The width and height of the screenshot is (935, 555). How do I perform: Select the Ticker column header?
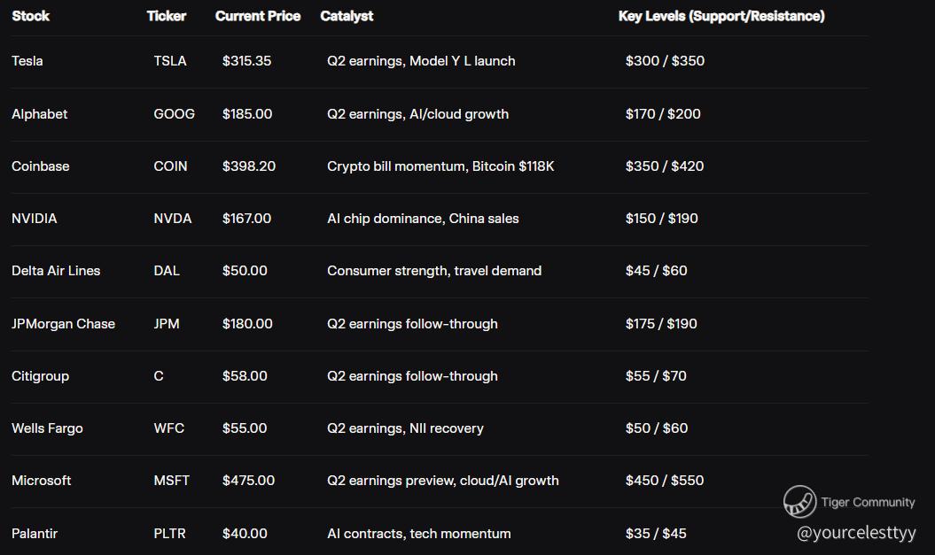click(166, 16)
